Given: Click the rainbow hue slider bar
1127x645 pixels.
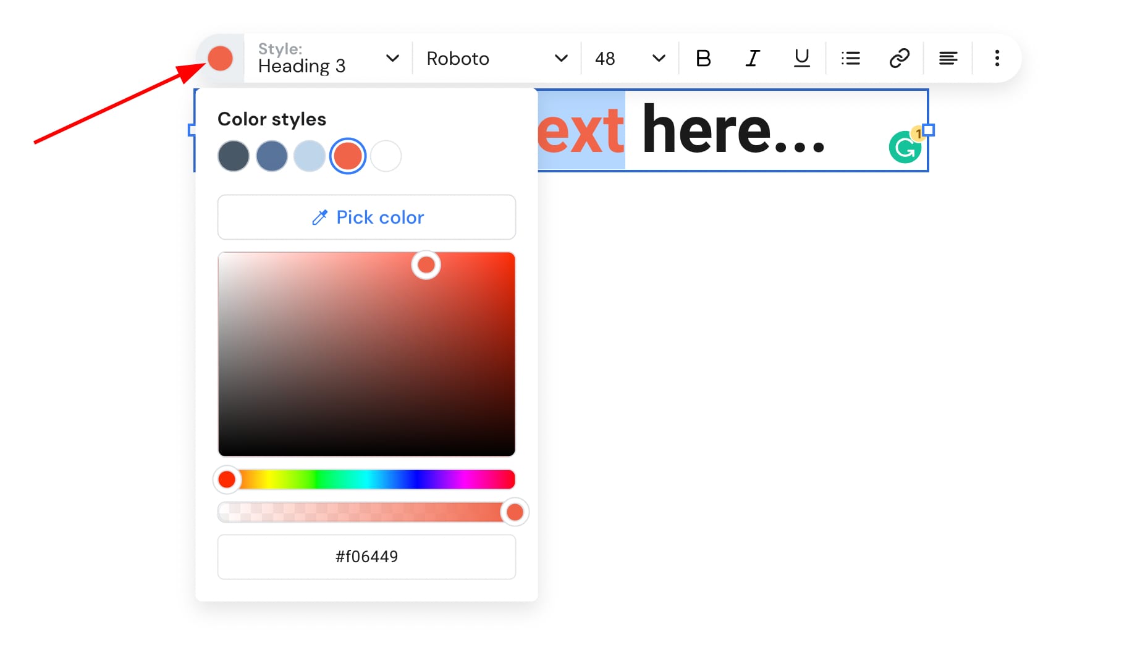Looking at the screenshot, I should coord(371,479).
